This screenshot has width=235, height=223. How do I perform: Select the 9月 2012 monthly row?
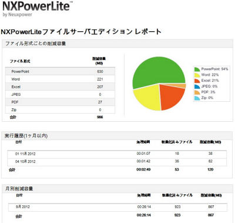(117, 207)
